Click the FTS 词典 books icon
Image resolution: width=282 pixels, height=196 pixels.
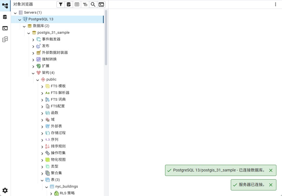point(48,100)
